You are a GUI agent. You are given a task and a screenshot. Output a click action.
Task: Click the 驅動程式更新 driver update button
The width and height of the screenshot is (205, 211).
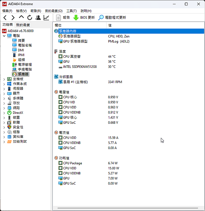[112, 18]
